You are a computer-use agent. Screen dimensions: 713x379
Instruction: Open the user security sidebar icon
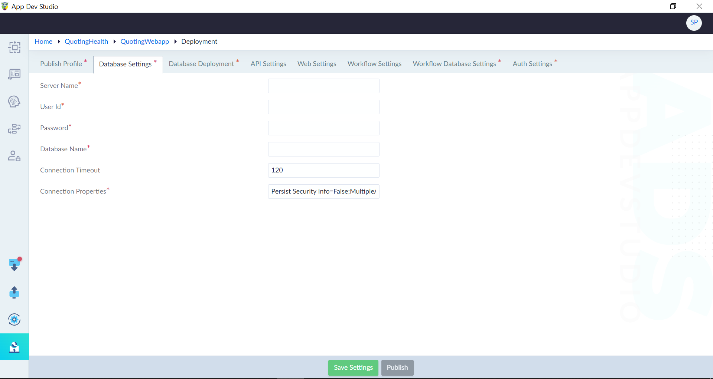tap(14, 156)
